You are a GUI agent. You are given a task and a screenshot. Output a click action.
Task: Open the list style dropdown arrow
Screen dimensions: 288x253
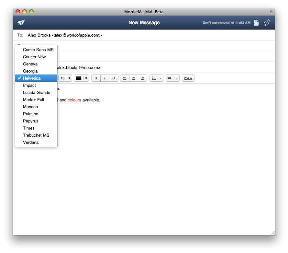click(161, 78)
